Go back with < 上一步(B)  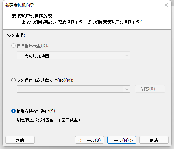click(x=90, y=140)
